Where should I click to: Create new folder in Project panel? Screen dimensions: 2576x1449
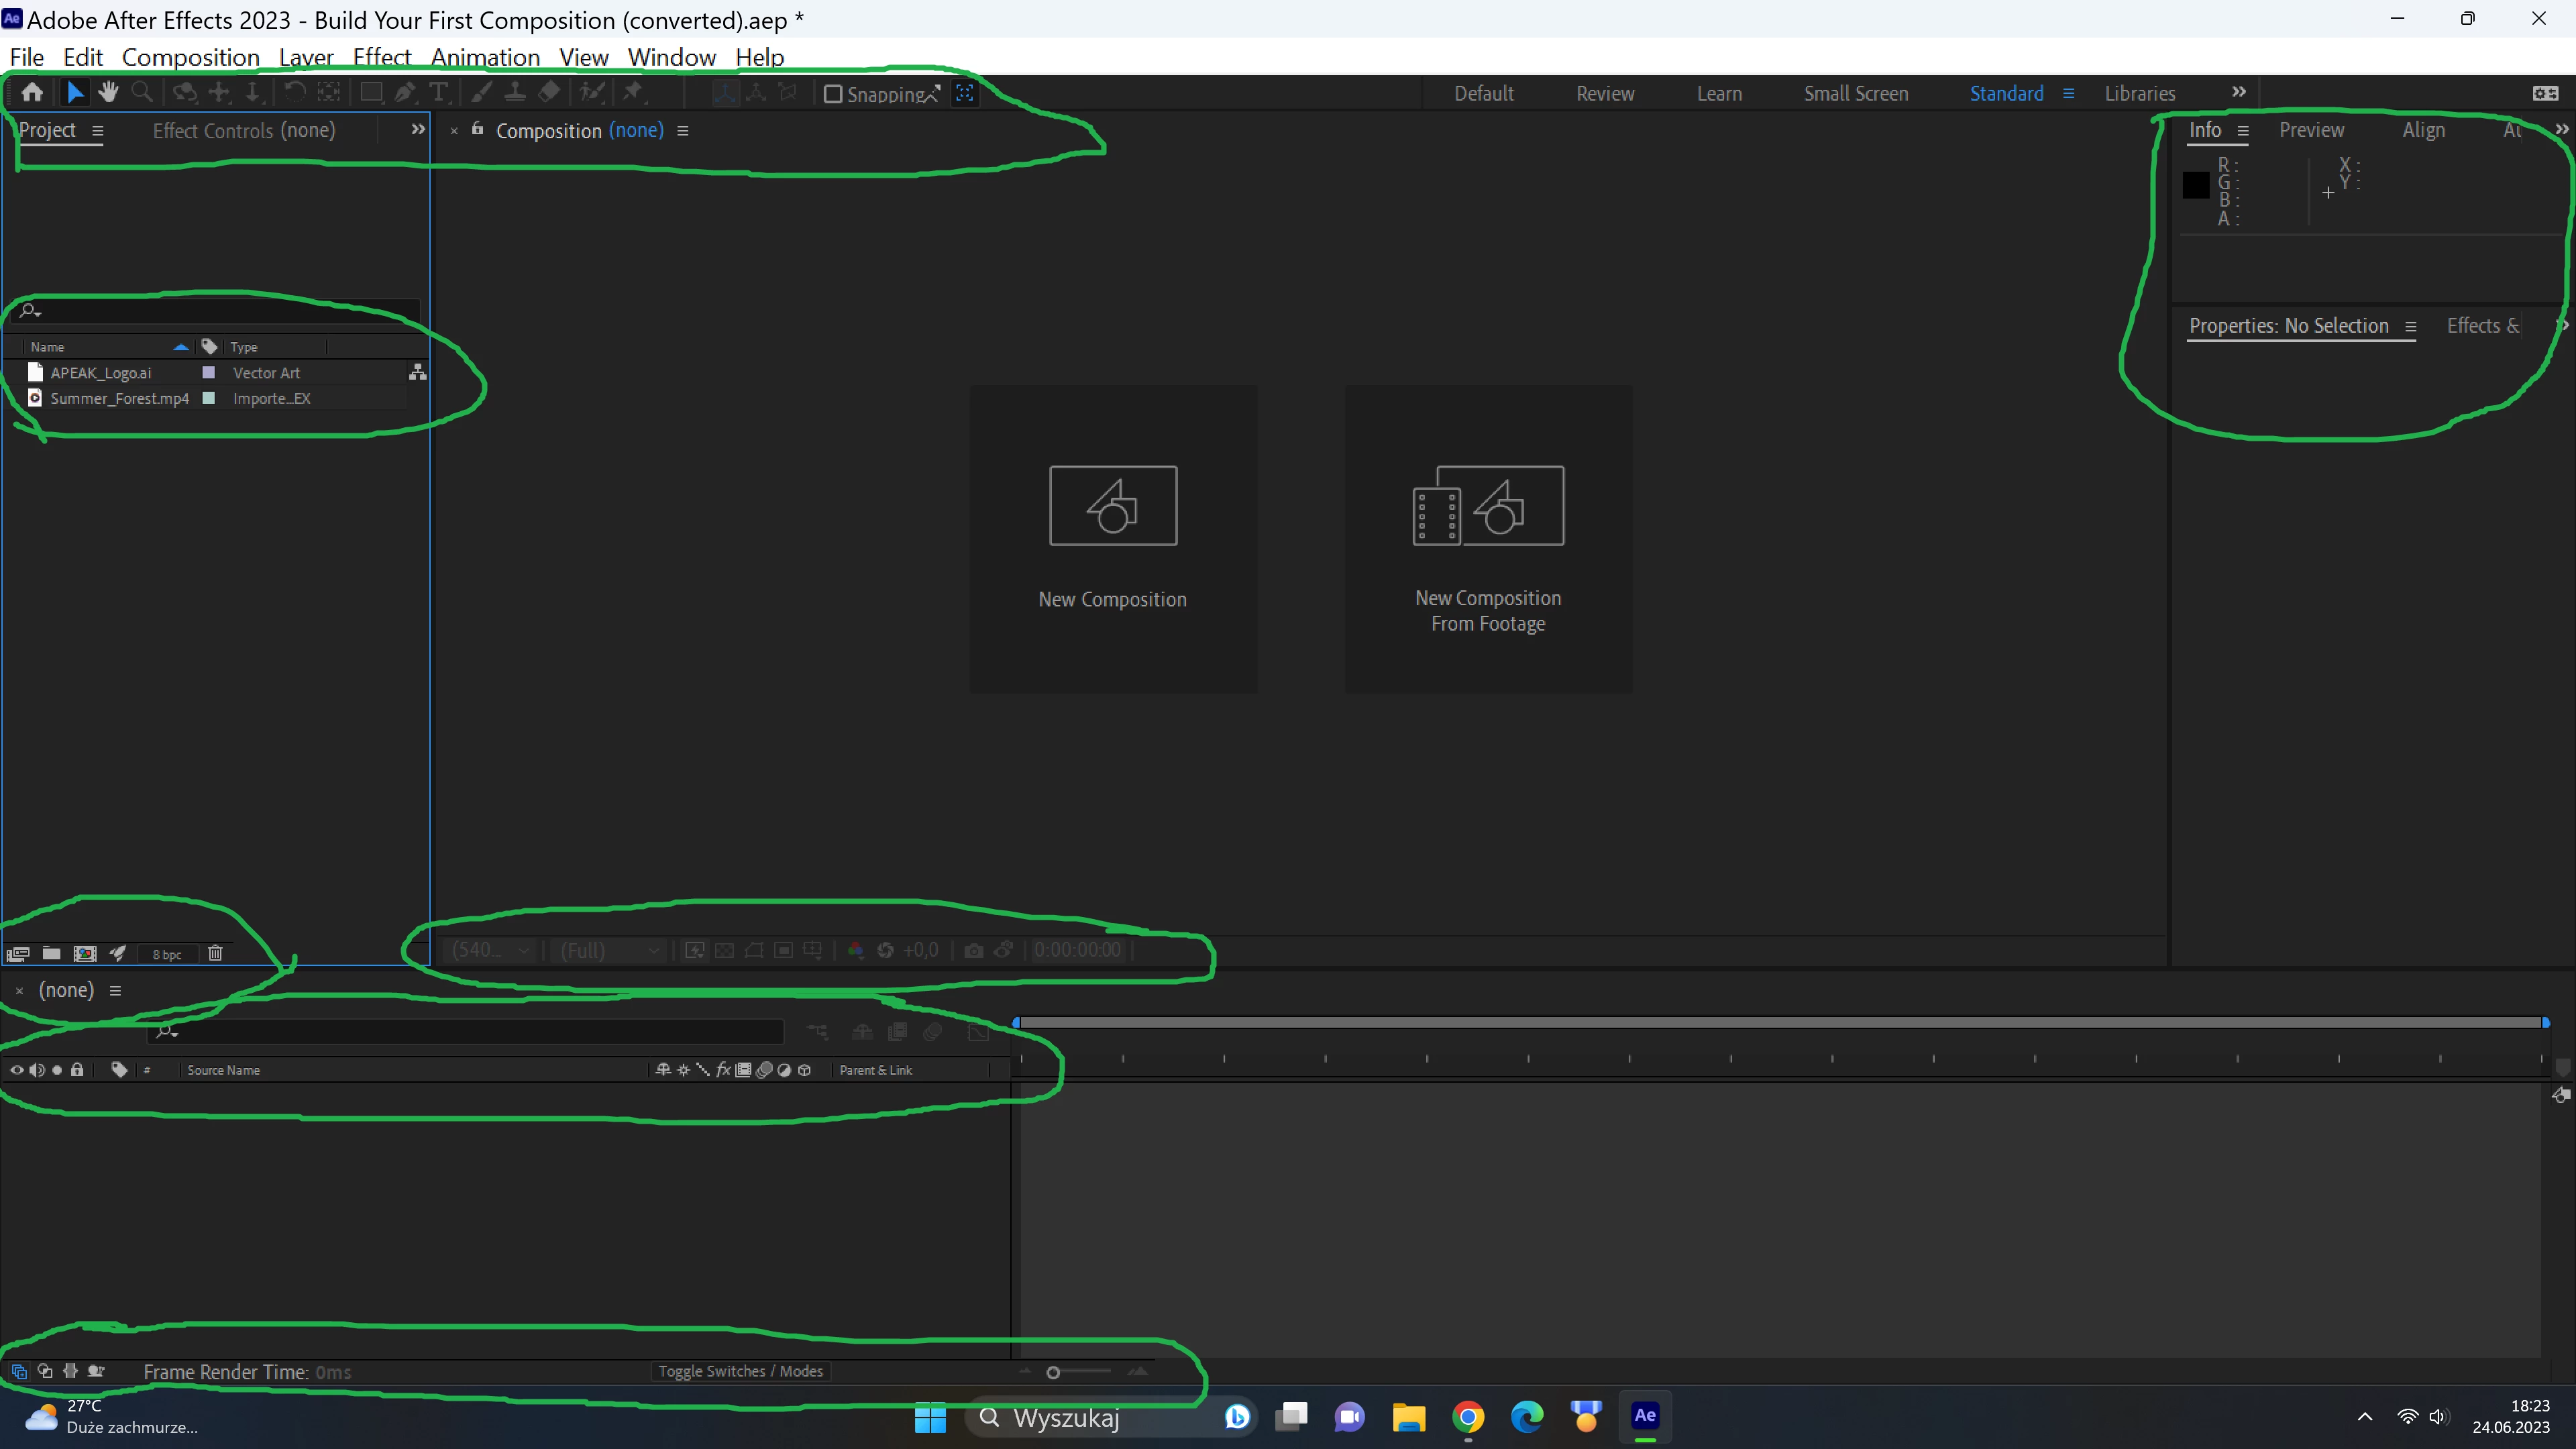point(51,953)
